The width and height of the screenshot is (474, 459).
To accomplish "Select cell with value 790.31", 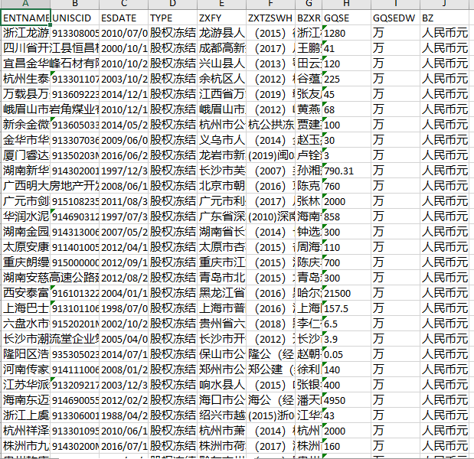I will click(x=347, y=171).
